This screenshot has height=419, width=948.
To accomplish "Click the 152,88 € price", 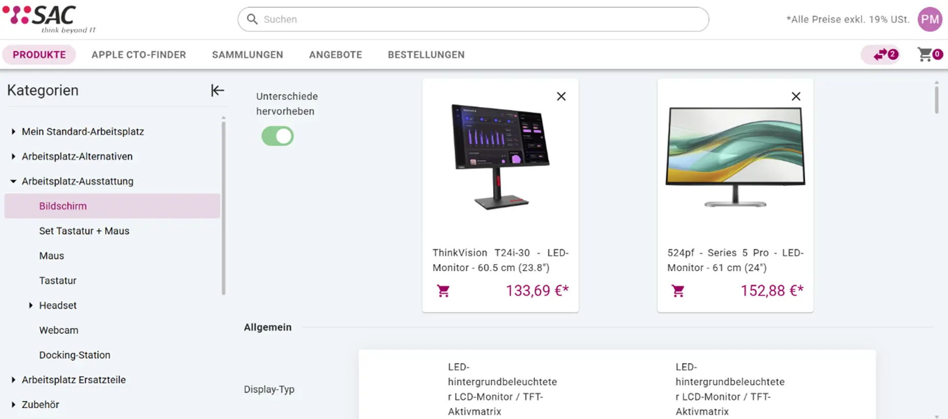I will [772, 291].
